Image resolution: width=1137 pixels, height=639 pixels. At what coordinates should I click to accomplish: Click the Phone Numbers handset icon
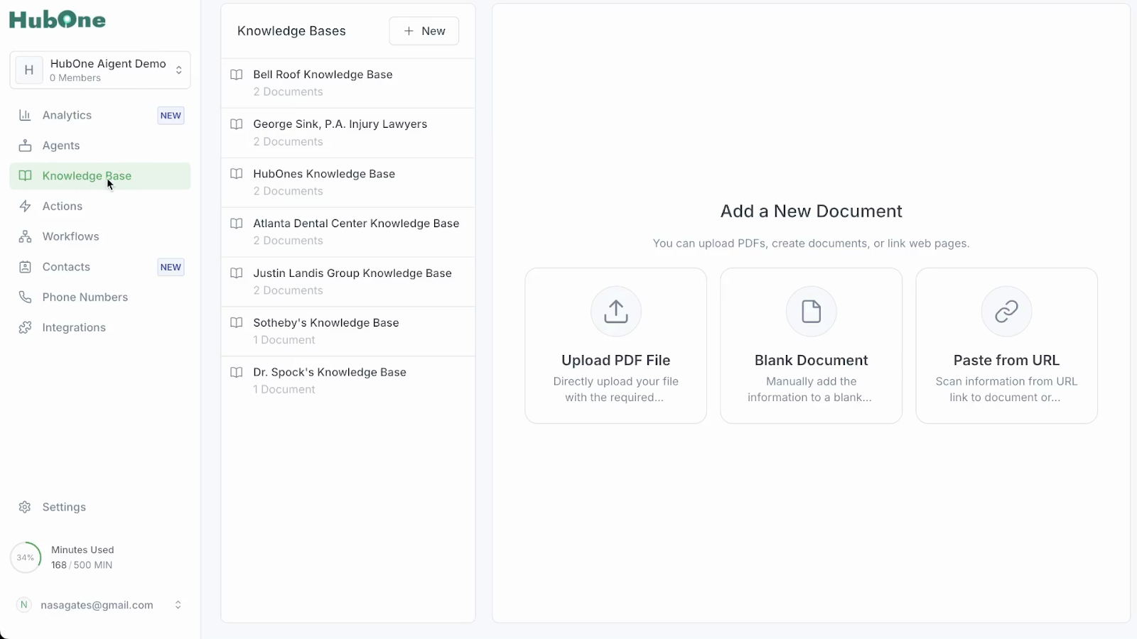click(x=25, y=297)
